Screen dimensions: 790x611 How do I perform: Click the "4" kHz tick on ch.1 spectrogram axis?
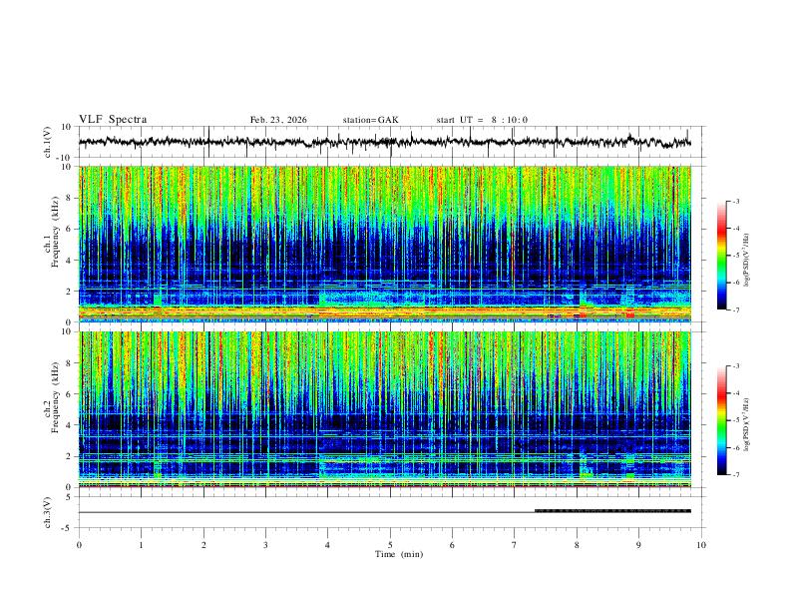[69, 261]
